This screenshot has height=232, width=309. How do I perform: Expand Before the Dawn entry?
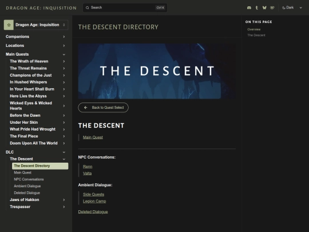coord(37,115)
